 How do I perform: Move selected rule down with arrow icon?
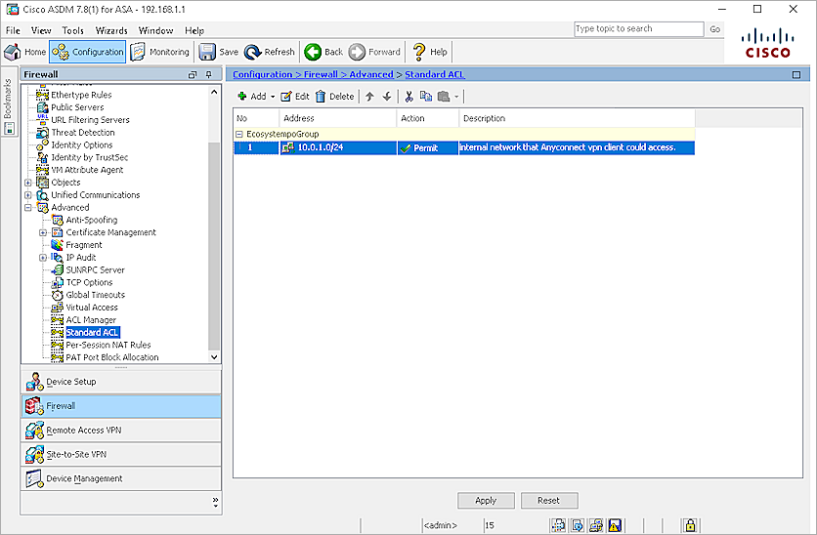click(387, 97)
